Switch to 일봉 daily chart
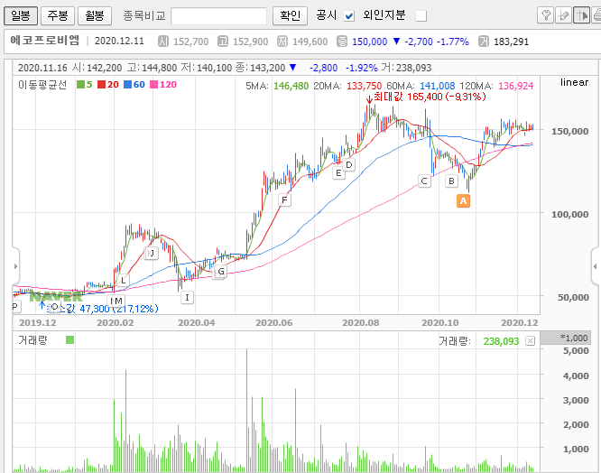The width and height of the screenshot is (601, 473). coord(21,15)
